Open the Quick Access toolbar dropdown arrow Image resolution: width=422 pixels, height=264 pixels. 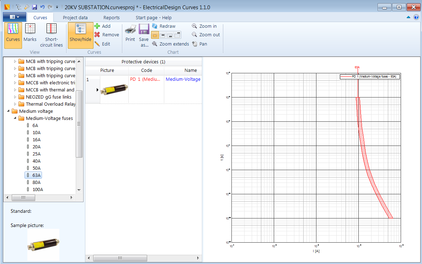[58, 7]
